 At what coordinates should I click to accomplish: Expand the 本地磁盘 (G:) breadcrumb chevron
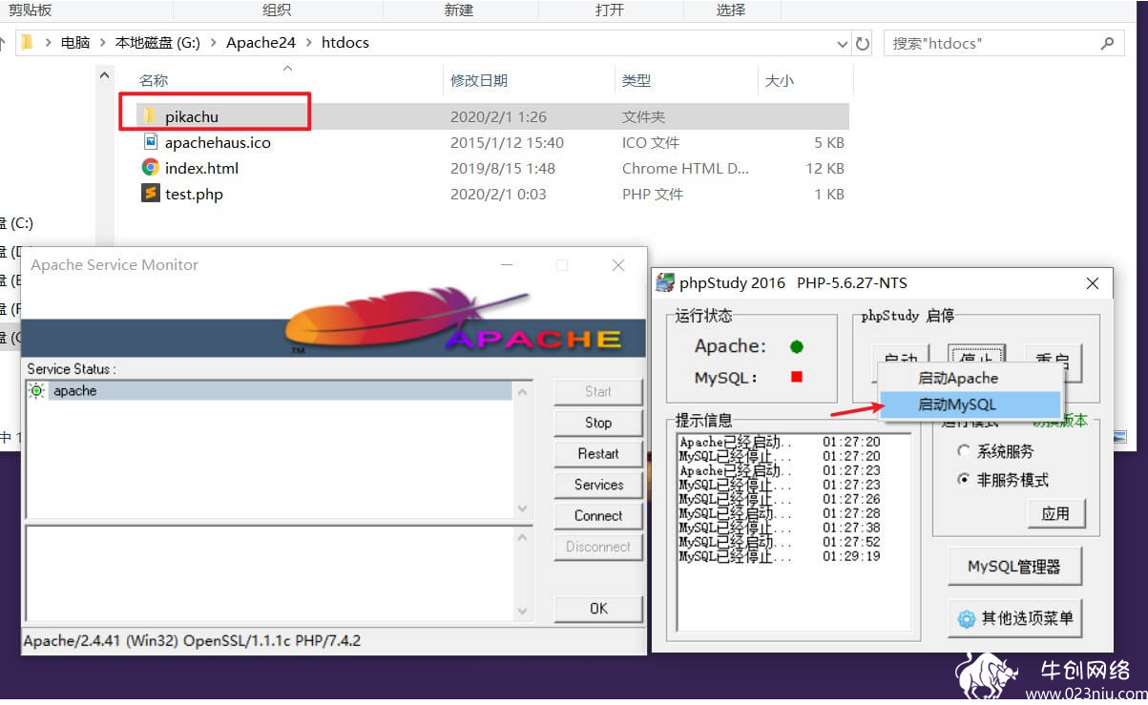click(212, 43)
